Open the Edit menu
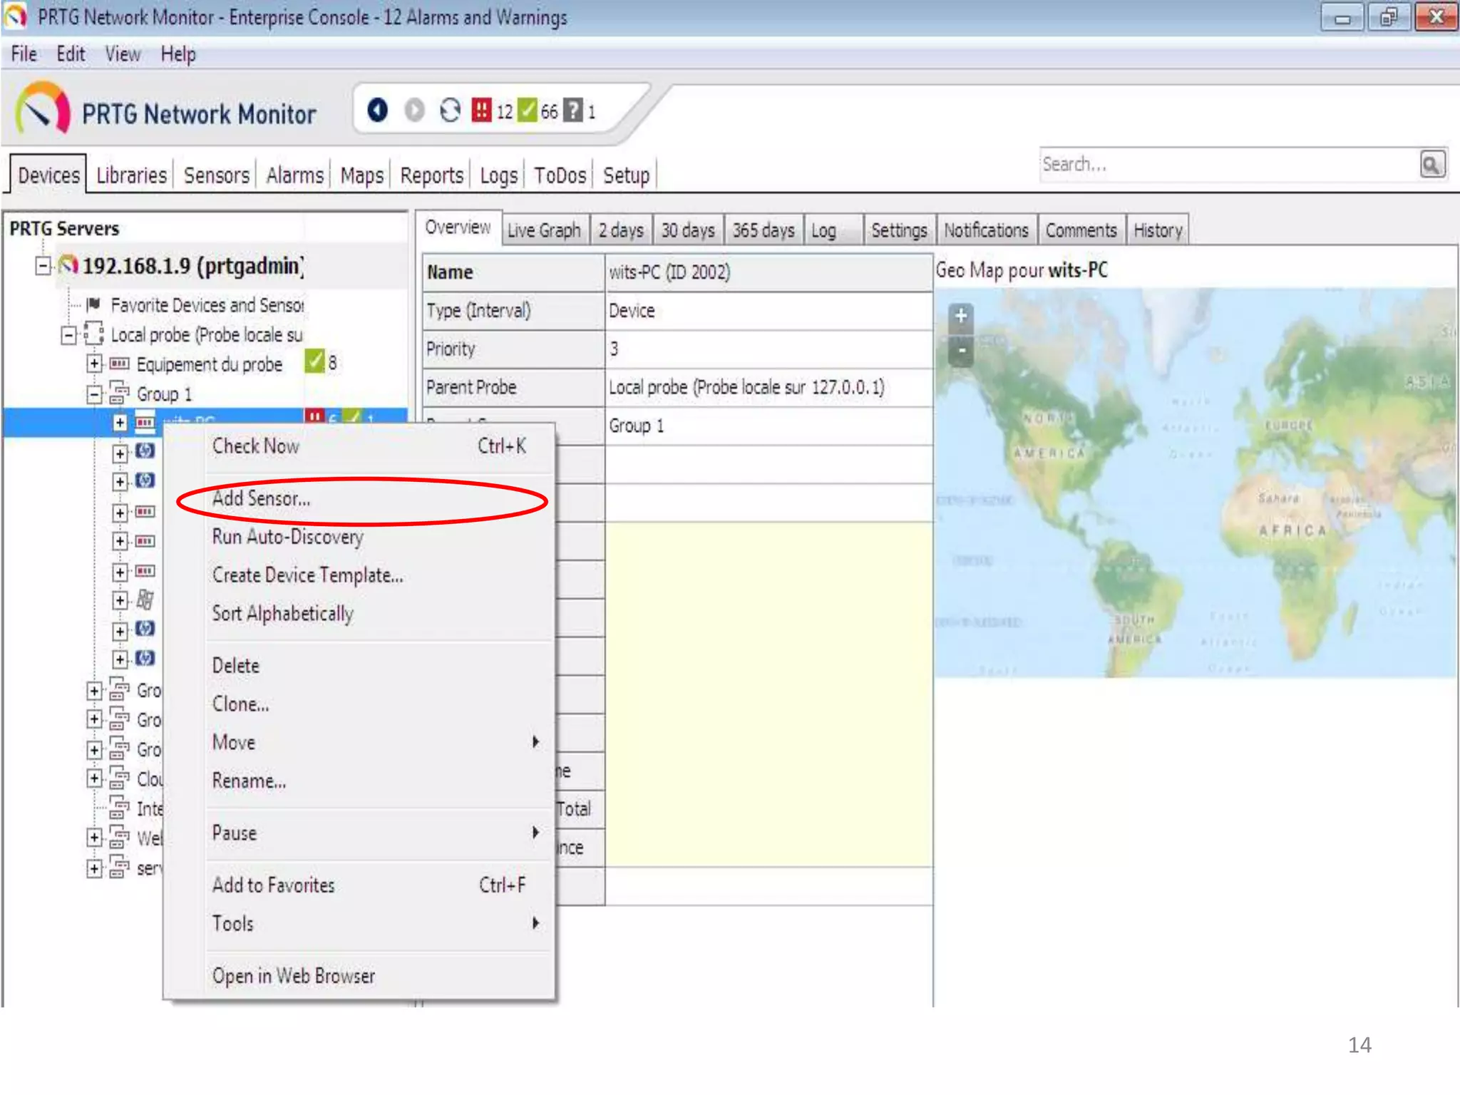The height and width of the screenshot is (1095, 1460). click(71, 54)
